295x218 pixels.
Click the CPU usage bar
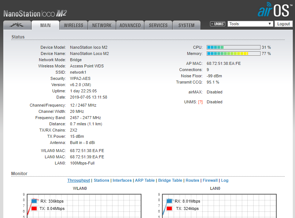coord(233,47)
